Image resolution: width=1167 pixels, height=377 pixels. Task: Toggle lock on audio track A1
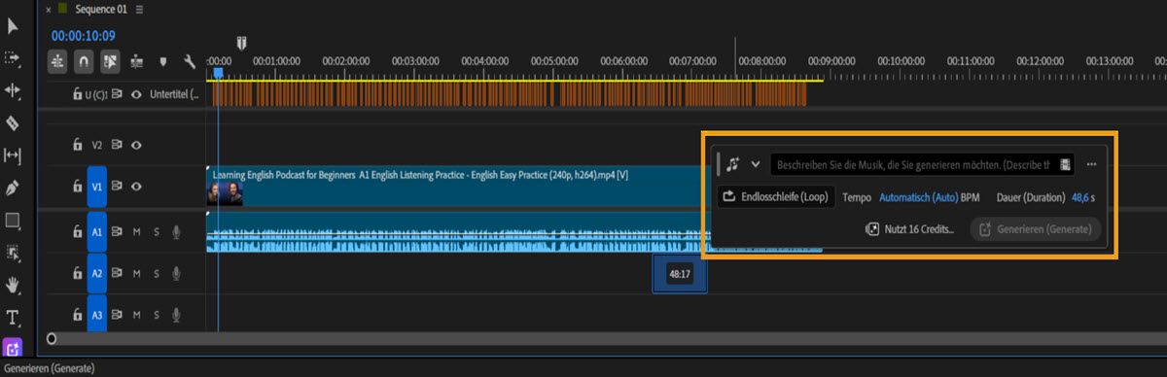point(78,232)
